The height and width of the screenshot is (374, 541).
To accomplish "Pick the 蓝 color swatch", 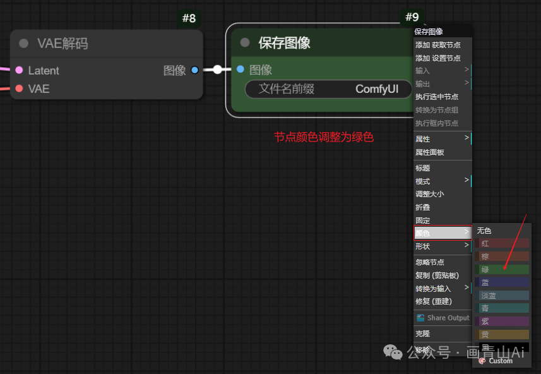I will (502, 282).
